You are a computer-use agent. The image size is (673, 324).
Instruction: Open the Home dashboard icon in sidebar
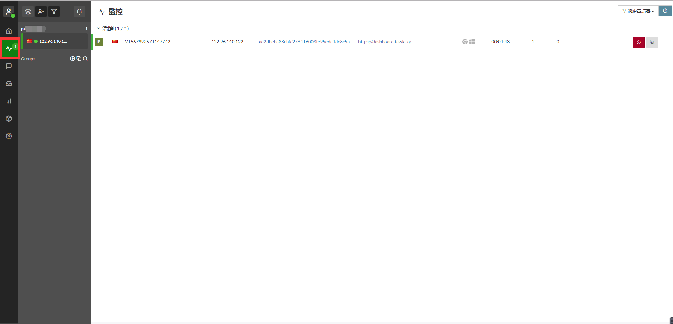tap(9, 31)
